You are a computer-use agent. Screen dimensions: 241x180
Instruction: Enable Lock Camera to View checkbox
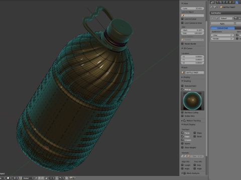click(x=182, y=23)
